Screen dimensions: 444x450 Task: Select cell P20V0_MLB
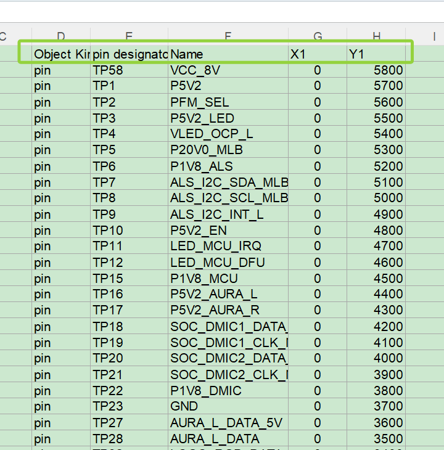[x=228, y=150]
